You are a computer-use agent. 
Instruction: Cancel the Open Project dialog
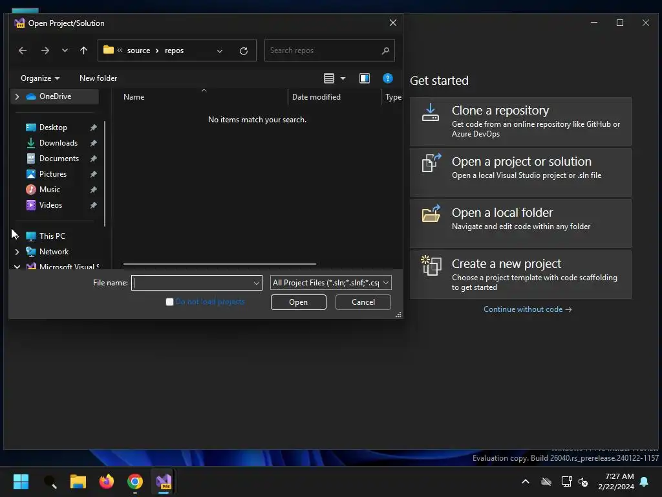(363, 302)
